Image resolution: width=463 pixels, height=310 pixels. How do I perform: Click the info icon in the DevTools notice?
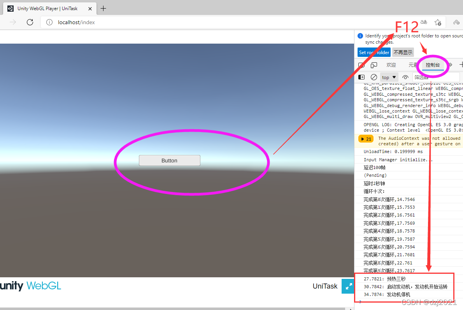(x=360, y=36)
